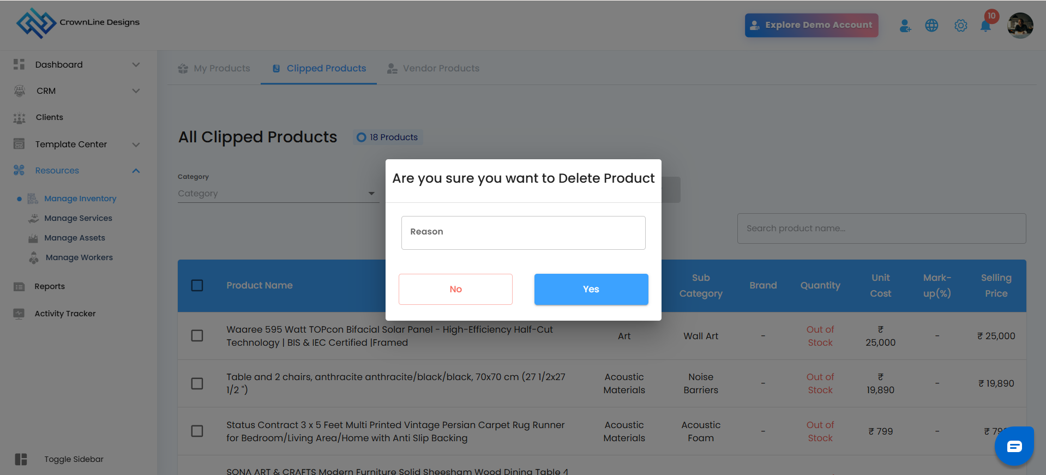Switch to the Vendor Products tab

(434, 68)
